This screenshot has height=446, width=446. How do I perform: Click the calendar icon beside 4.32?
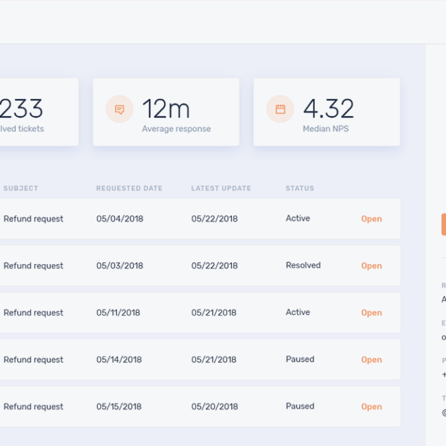pos(280,109)
